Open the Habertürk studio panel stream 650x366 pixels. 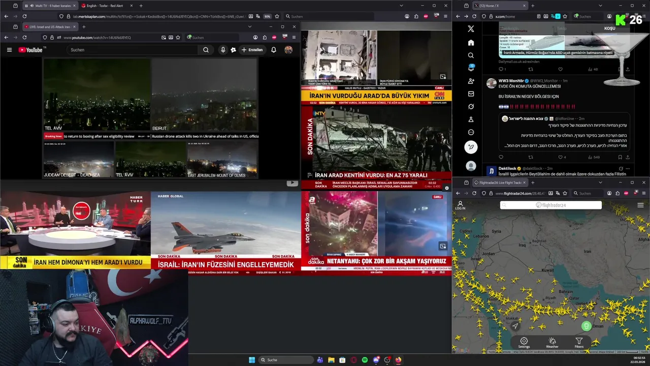point(75,230)
